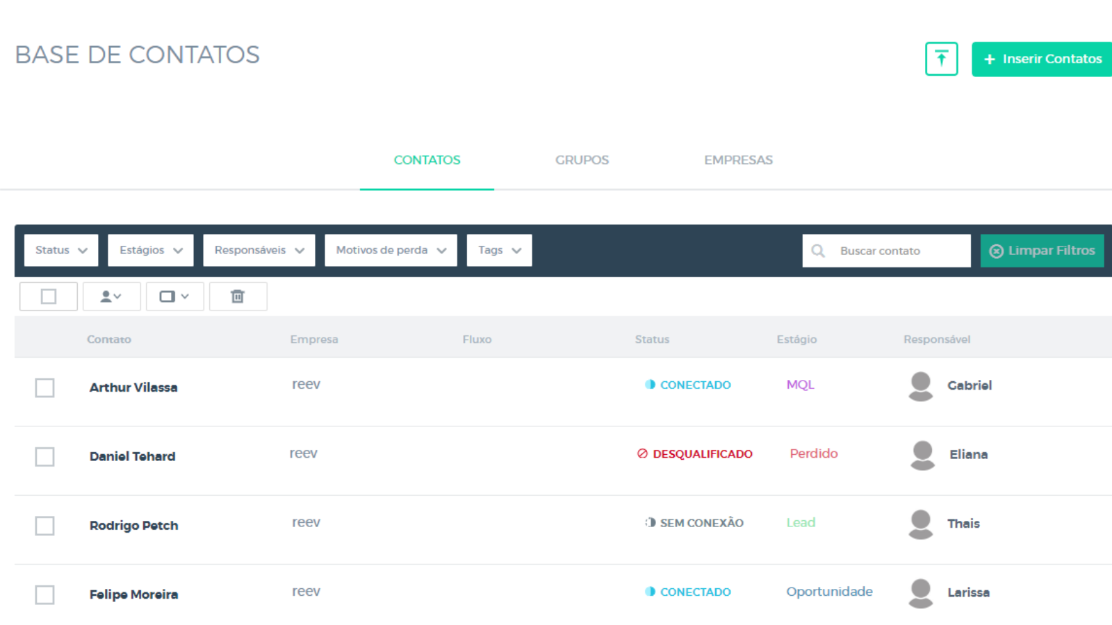The image size is (1112, 625).
Task: Check the box for Arthur Vilassa
Action: 45,387
